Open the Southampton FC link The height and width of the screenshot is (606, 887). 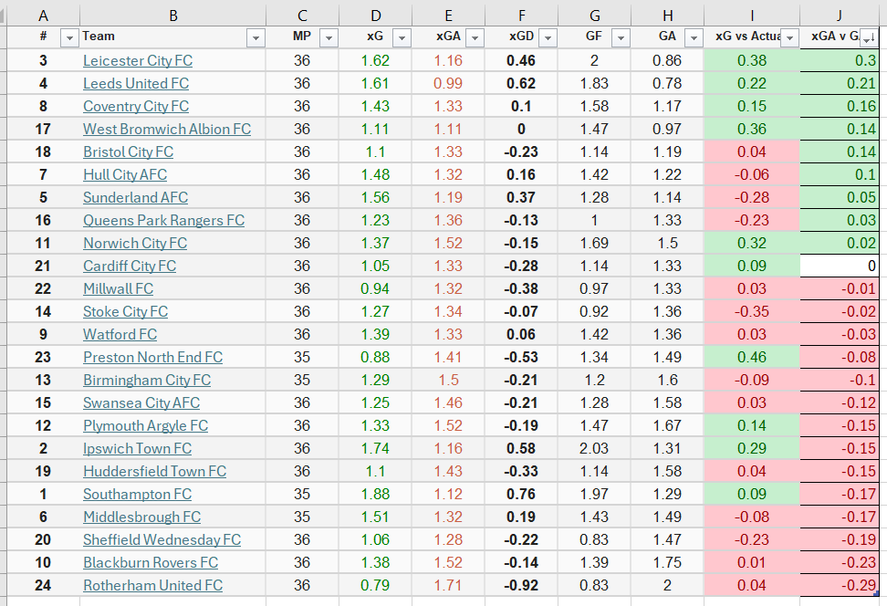(x=138, y=494)
